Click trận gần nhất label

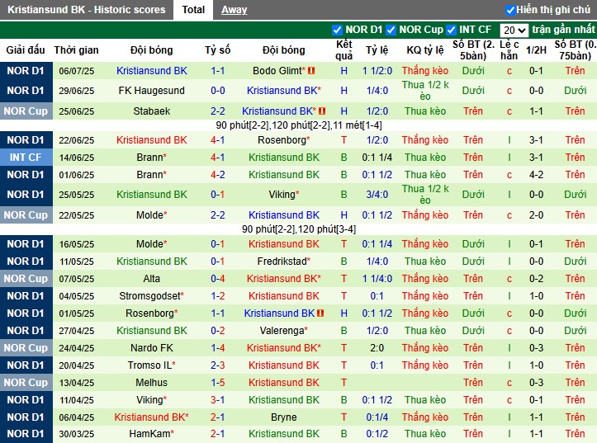click(563, 30)
